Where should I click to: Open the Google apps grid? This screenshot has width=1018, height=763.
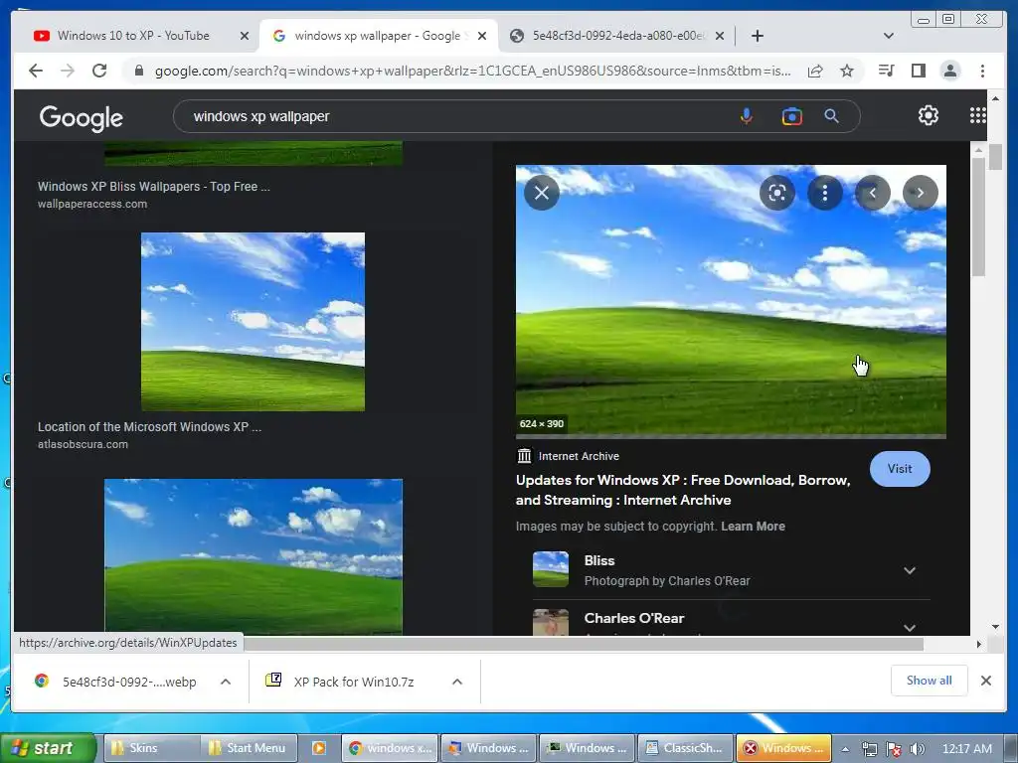click(978, 115)
